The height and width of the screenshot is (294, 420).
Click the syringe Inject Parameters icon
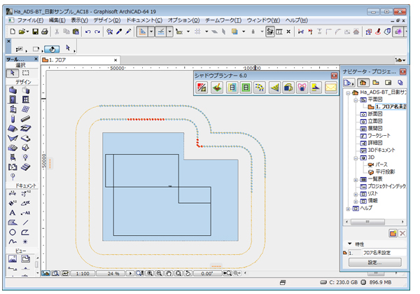128,31
